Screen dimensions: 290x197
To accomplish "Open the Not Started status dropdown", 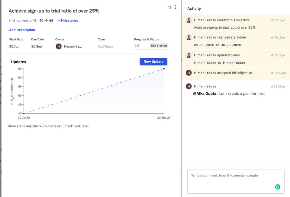I will [159, 46].
